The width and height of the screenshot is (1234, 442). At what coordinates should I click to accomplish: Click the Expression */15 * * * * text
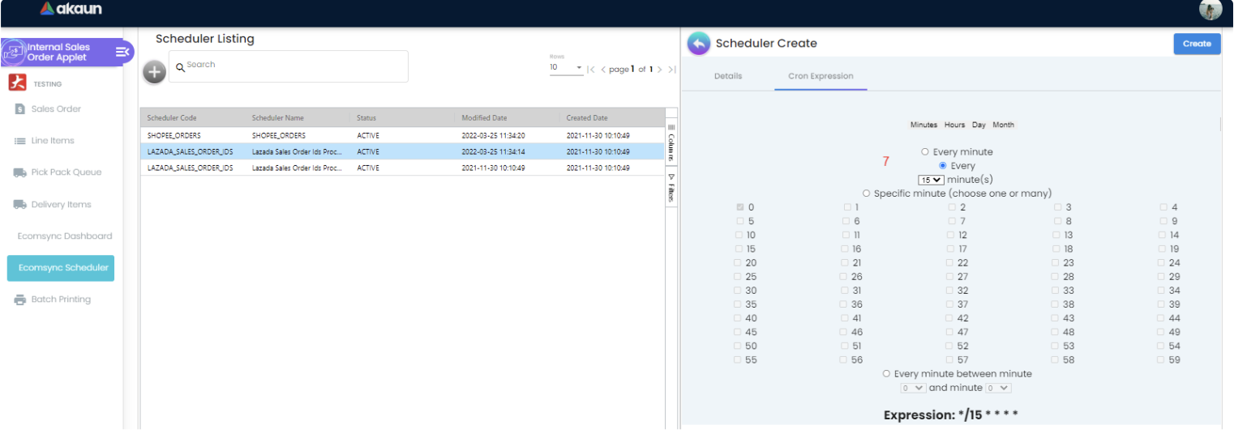[x=950, y=415]
